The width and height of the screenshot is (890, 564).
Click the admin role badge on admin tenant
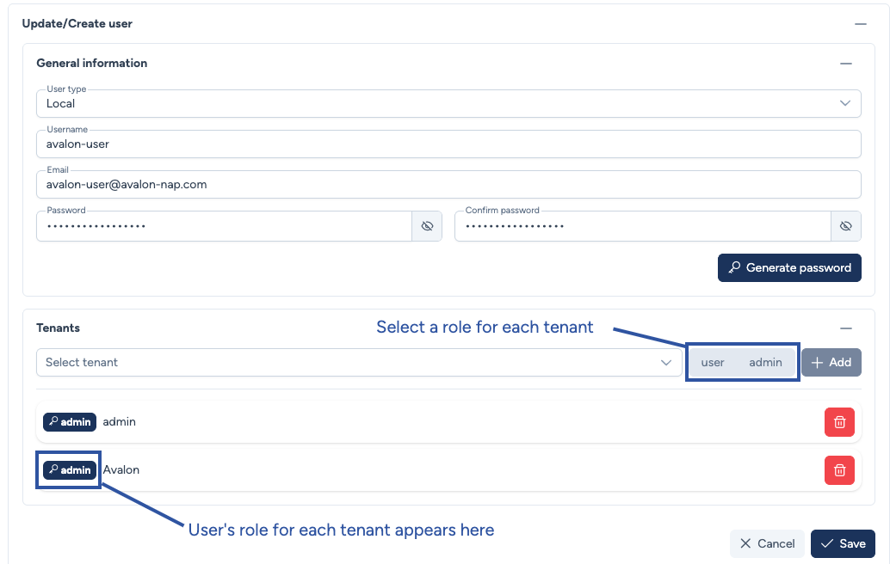[x=70, y=422]
